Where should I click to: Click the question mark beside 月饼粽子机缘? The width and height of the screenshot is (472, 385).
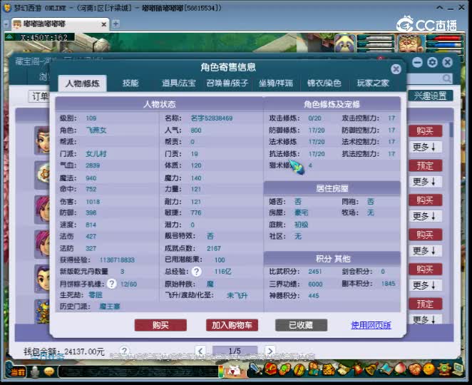pyautogui.click(x=112, y=284)
